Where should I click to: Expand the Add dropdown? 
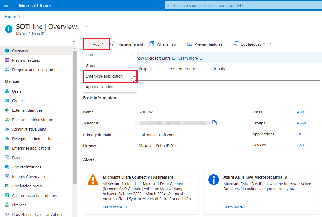(96, 44)
